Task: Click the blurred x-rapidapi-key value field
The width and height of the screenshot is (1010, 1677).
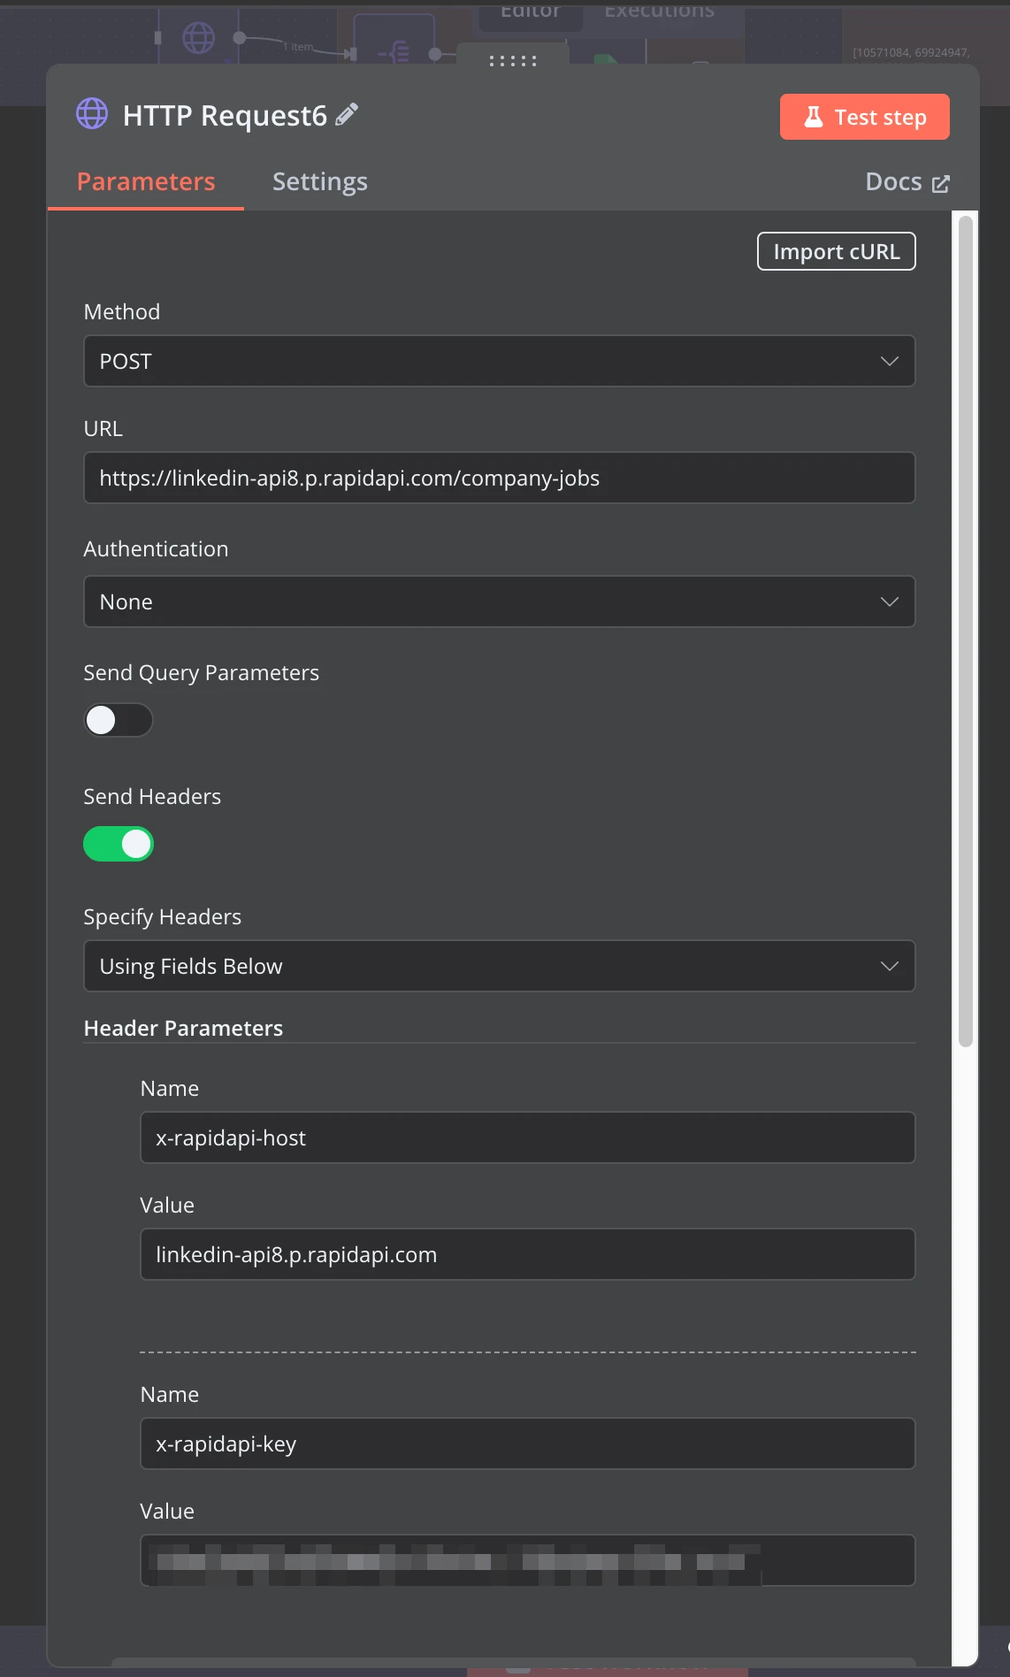Action: click(x=527, y=1560)
